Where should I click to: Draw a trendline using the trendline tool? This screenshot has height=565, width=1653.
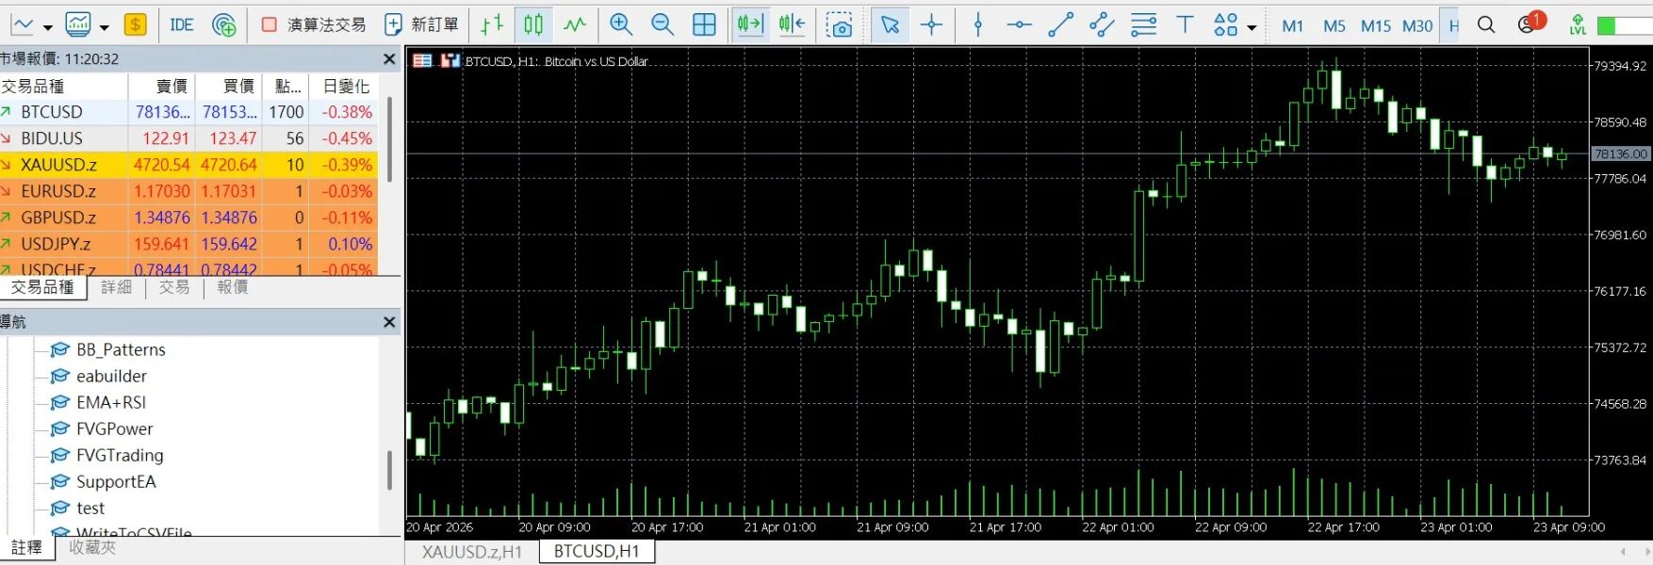(1060, 25)
